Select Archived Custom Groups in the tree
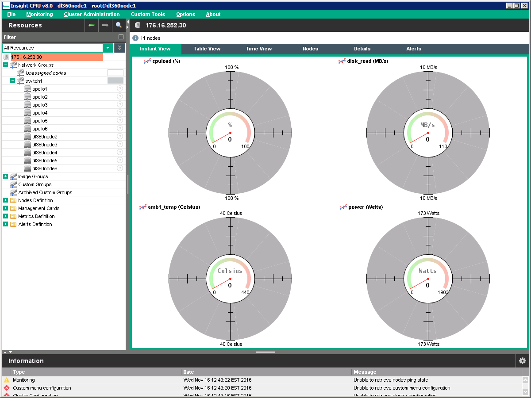Viewport: 531px width, 398px height. (x=45, y=192)
